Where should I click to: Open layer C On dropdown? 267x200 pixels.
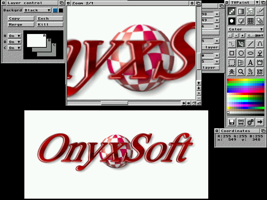click(x=15, y=48)
